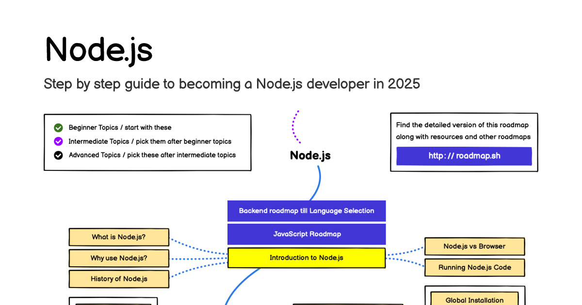This screenshot has height=305, width=582.
Task: Click the Introduction to Node.js topic
Action: click(x=307, y=258)
